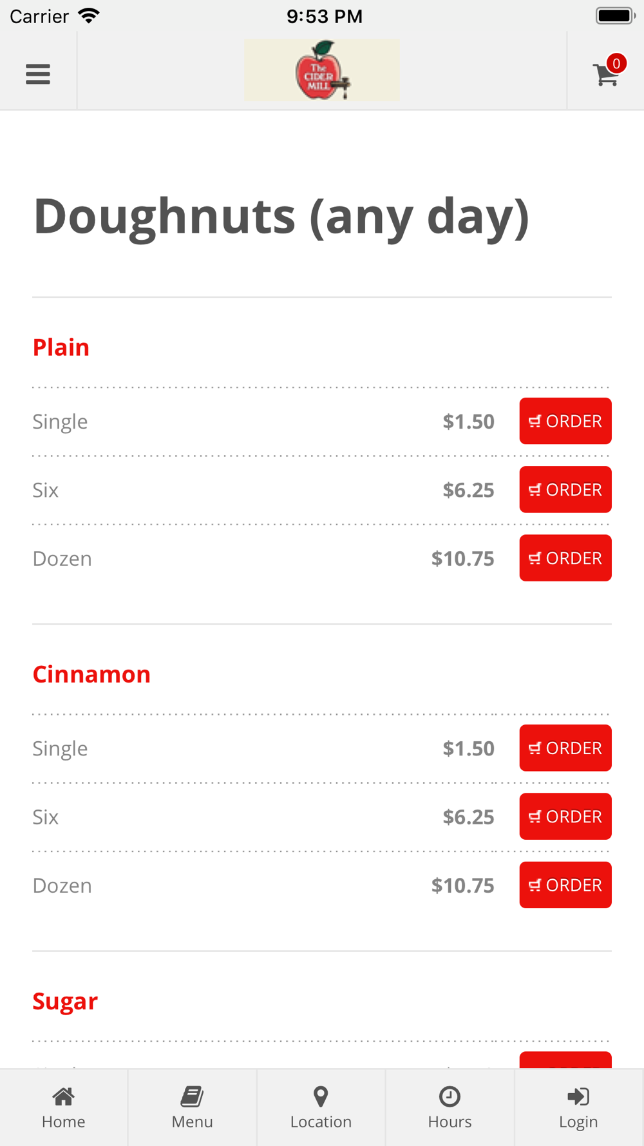
Task: Tap the cart item count badge
Action: point(616,63)
